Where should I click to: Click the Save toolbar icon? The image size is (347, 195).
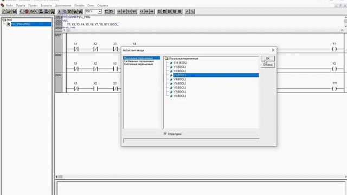point(14,11)
